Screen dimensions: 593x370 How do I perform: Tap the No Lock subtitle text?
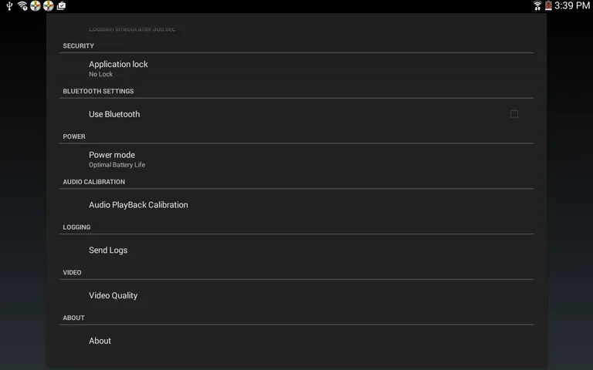click(x=101, y=75)
